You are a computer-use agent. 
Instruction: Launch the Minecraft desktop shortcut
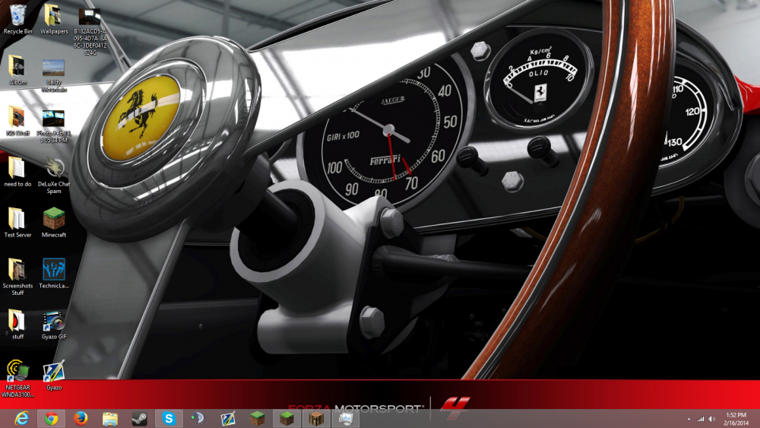[x=54, y=223]
